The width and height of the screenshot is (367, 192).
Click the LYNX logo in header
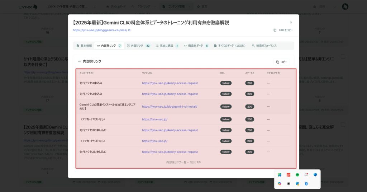[x=28, y=6]
